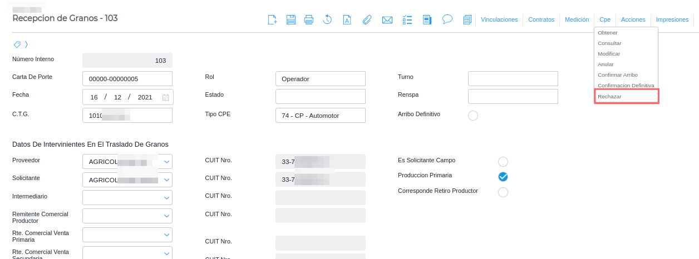Viewport: 699px width, 259px height.
Task: Click the speech bubble comment icon
Action: pos(447,19)
